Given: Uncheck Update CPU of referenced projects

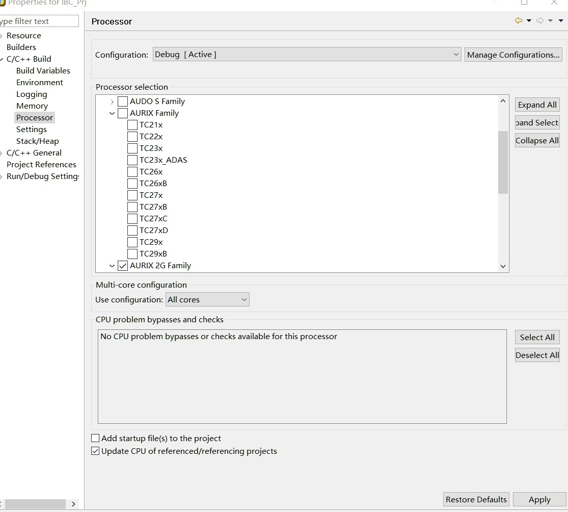Looking at the screenshot, I should 95,451.
